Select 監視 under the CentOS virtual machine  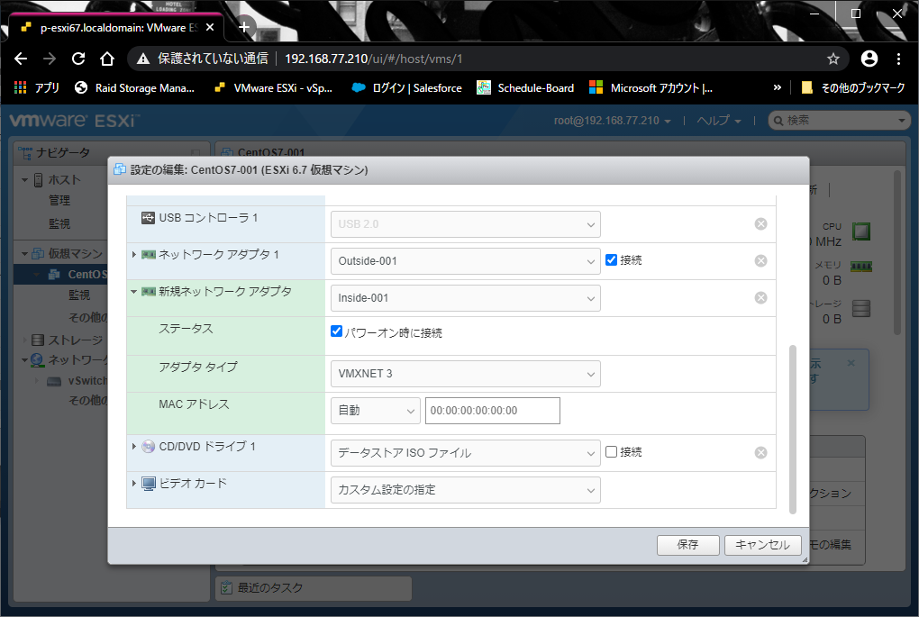pos(79,295)
